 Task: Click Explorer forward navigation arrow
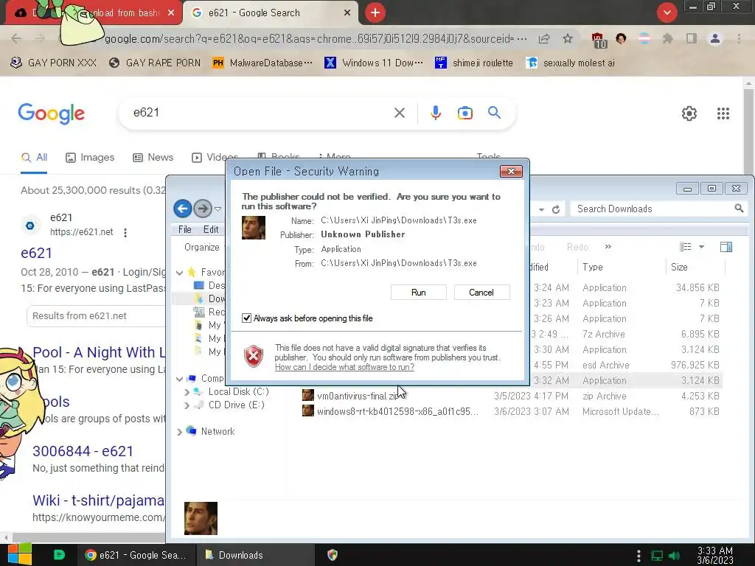203,209
